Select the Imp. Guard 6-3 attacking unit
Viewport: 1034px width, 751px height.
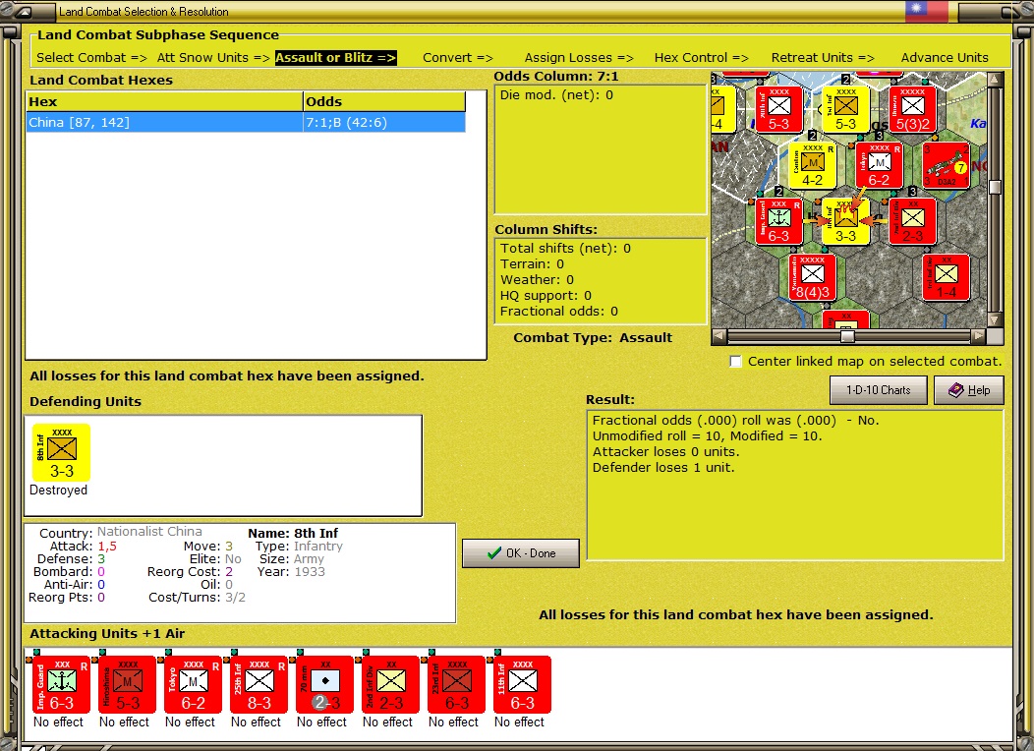pos(61,684)
